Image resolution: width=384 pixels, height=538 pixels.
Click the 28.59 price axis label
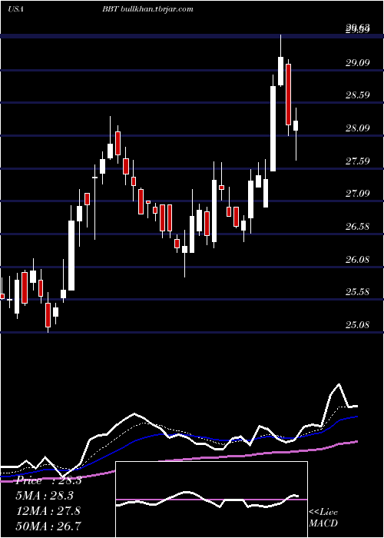[357, 95]
